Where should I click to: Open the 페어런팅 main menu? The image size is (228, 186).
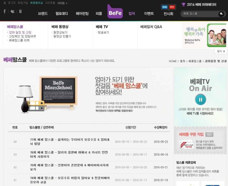click(82, 13)
